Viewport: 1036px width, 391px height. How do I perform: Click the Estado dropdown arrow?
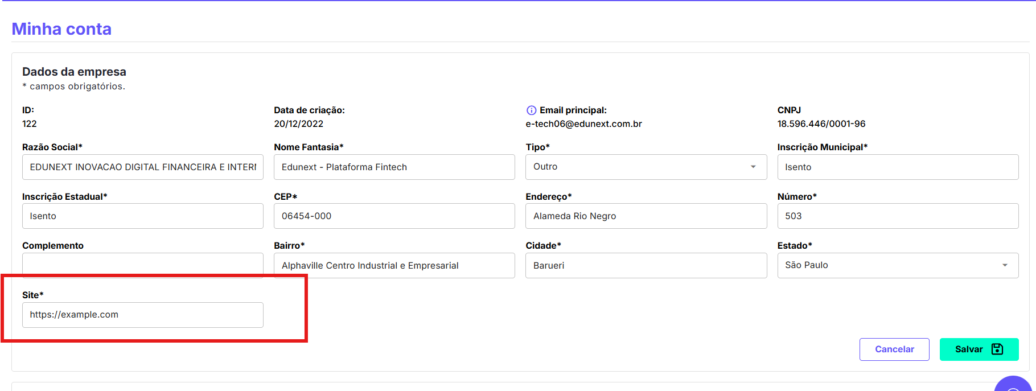coord(1005,265)
